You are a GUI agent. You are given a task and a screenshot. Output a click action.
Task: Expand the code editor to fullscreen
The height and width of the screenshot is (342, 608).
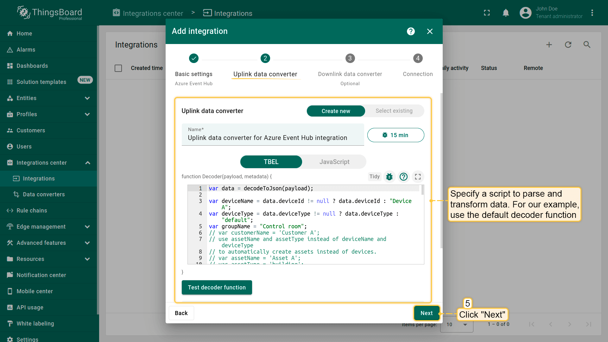tap(418, 177)
